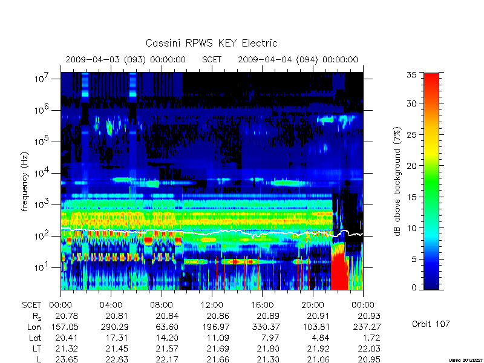The height and width of the screenshot is (363, 484).
Task: Click the colorbar label 20
Action: point(411,165)
